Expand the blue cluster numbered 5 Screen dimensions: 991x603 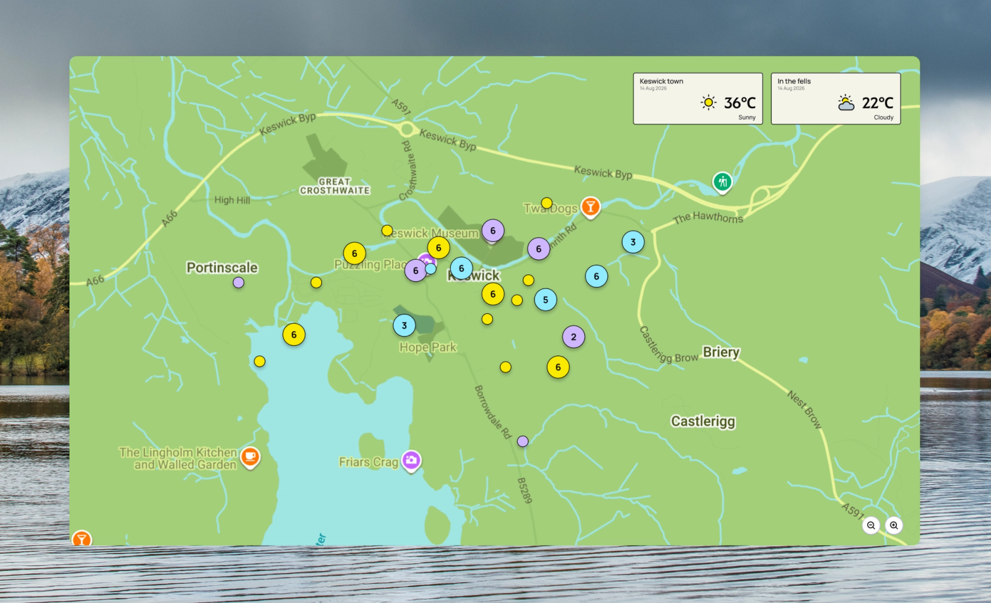pyautogui.click(x=546, y=300)
